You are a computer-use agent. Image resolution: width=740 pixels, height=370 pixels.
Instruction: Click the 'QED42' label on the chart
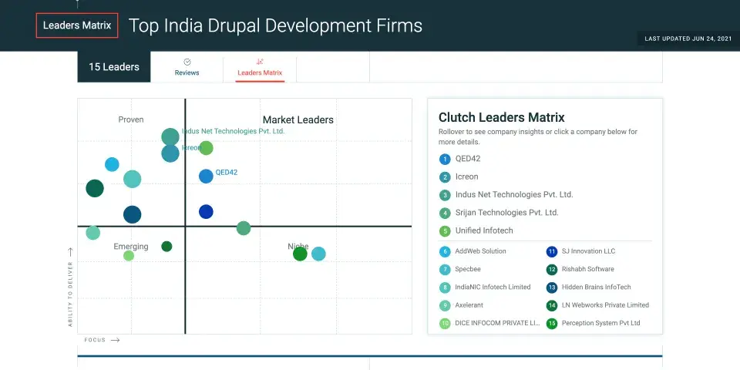pyautogui.click(x=227, y=172)
